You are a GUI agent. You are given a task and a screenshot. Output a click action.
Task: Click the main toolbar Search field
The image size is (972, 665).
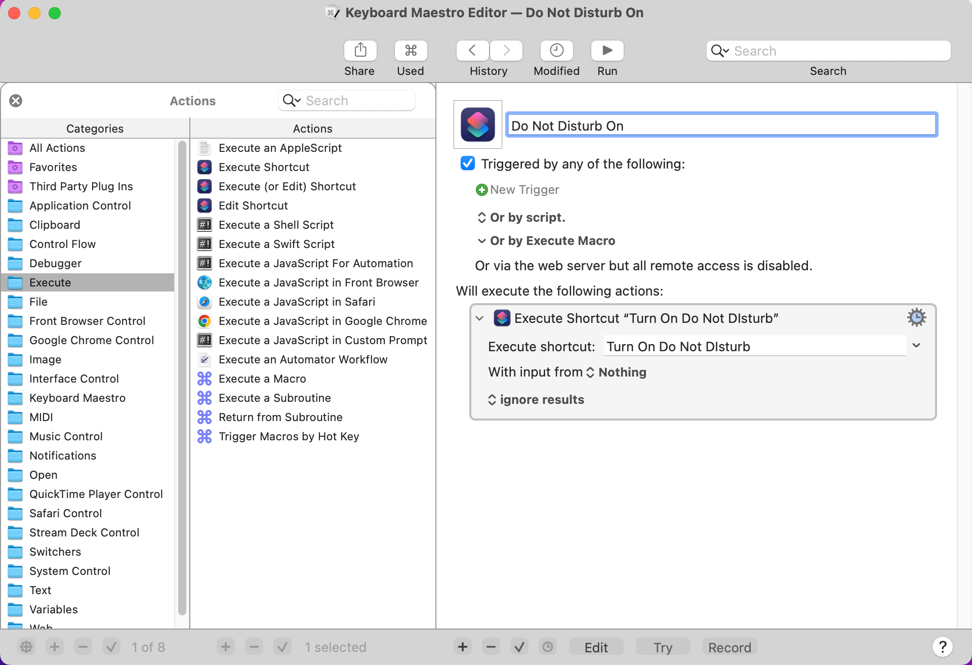(829, 51)
